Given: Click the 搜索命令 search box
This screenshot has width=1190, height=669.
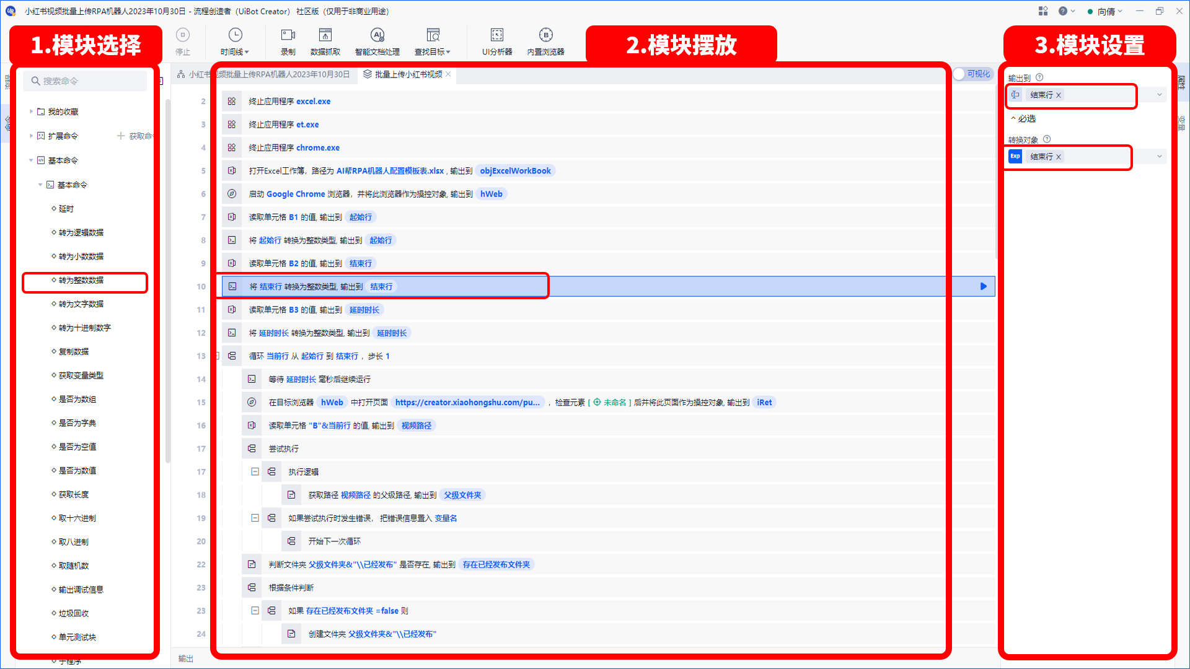Looking at the screenshot, I should click(x=86, y=81).
